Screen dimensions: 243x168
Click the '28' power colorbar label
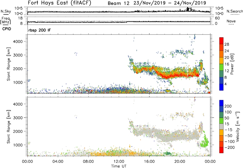[x=227, y=44]
